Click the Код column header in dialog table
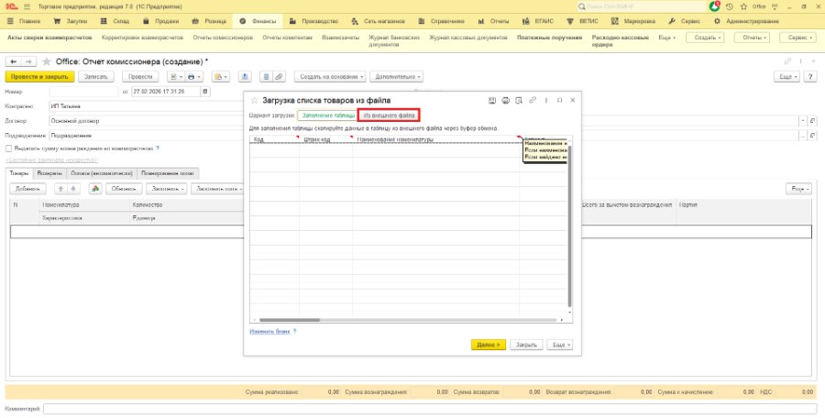825x418 pixels. 274,139
